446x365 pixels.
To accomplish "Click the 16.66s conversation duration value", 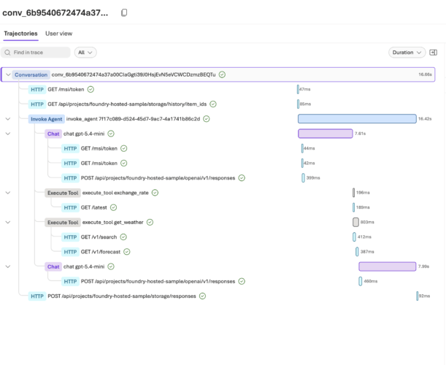I will (x=425, y=74).
